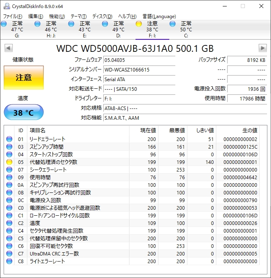Click status orb for disk H: J:
The width and height of the screenshot is (271, 278).
37,24
